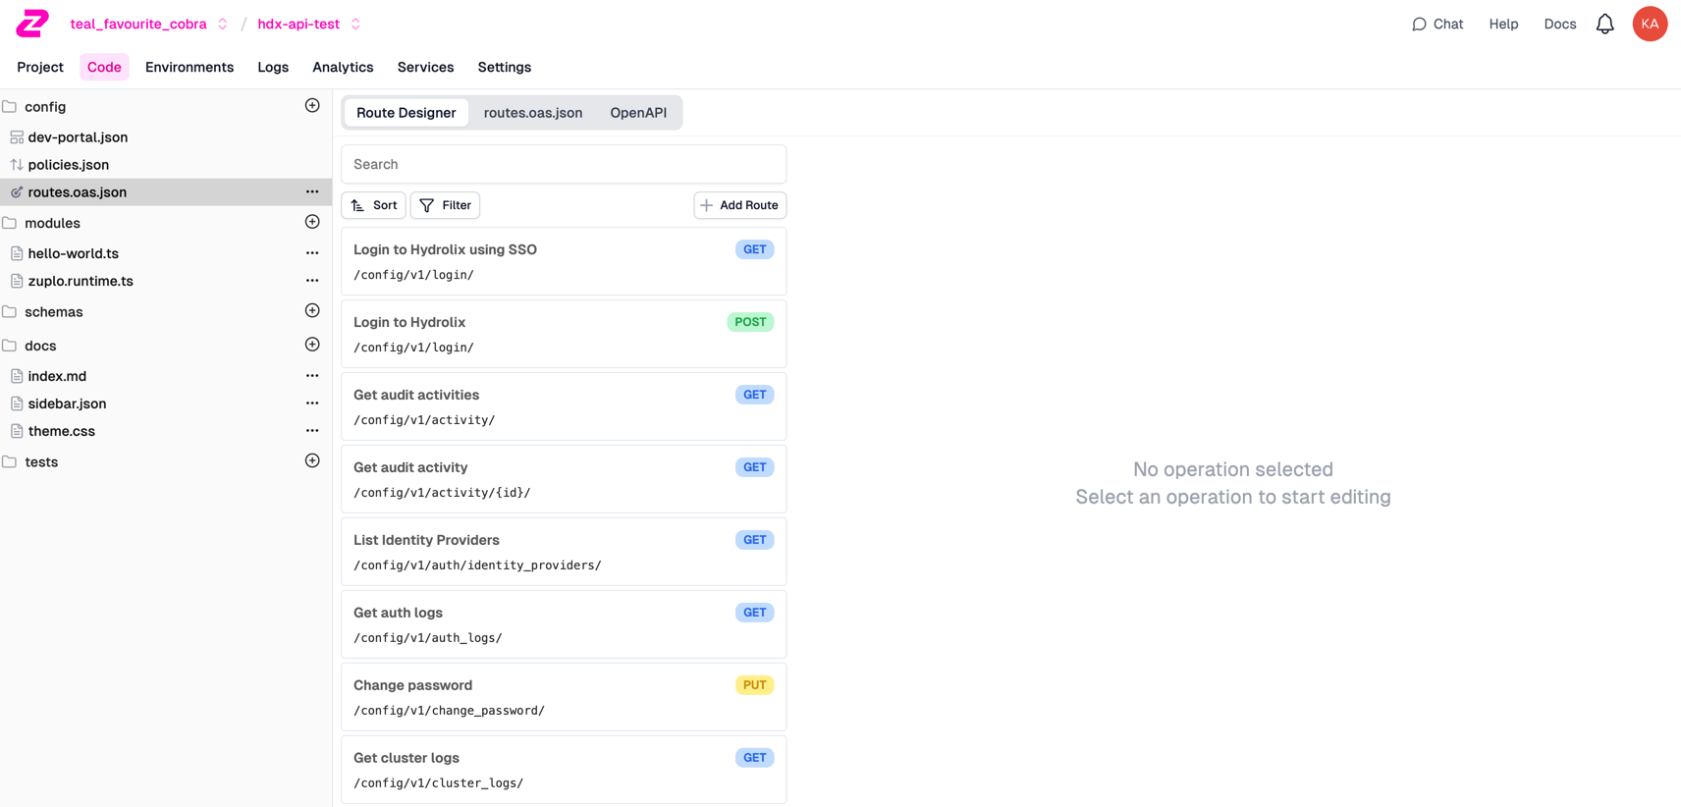Add a new file to modules folder
1681x807 pixels.
tap(312, 222)
